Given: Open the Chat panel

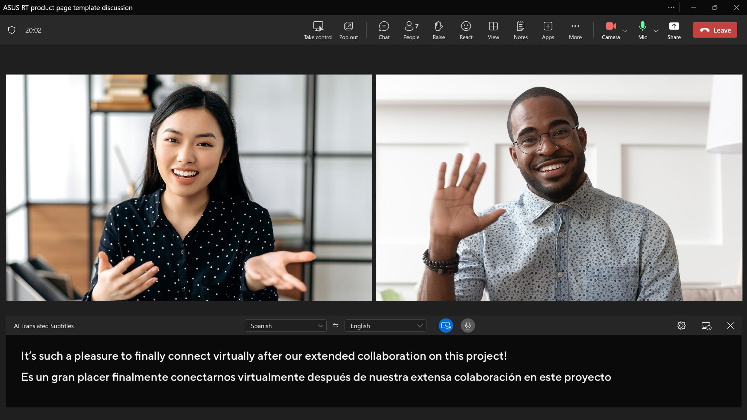Looking at the screenshot, I should point(384,30).
